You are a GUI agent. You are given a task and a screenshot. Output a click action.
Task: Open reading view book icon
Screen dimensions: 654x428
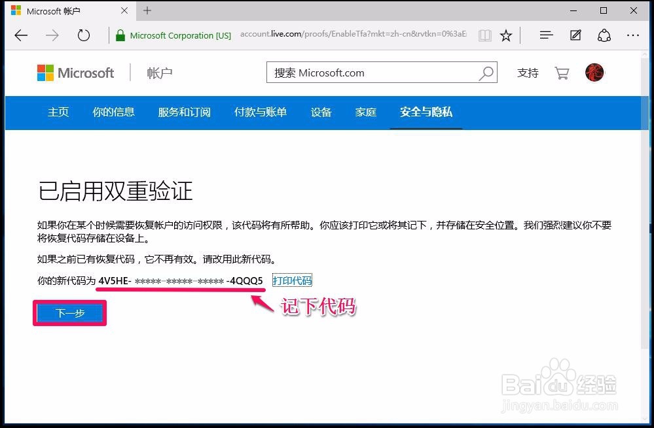tap(484, 36)
